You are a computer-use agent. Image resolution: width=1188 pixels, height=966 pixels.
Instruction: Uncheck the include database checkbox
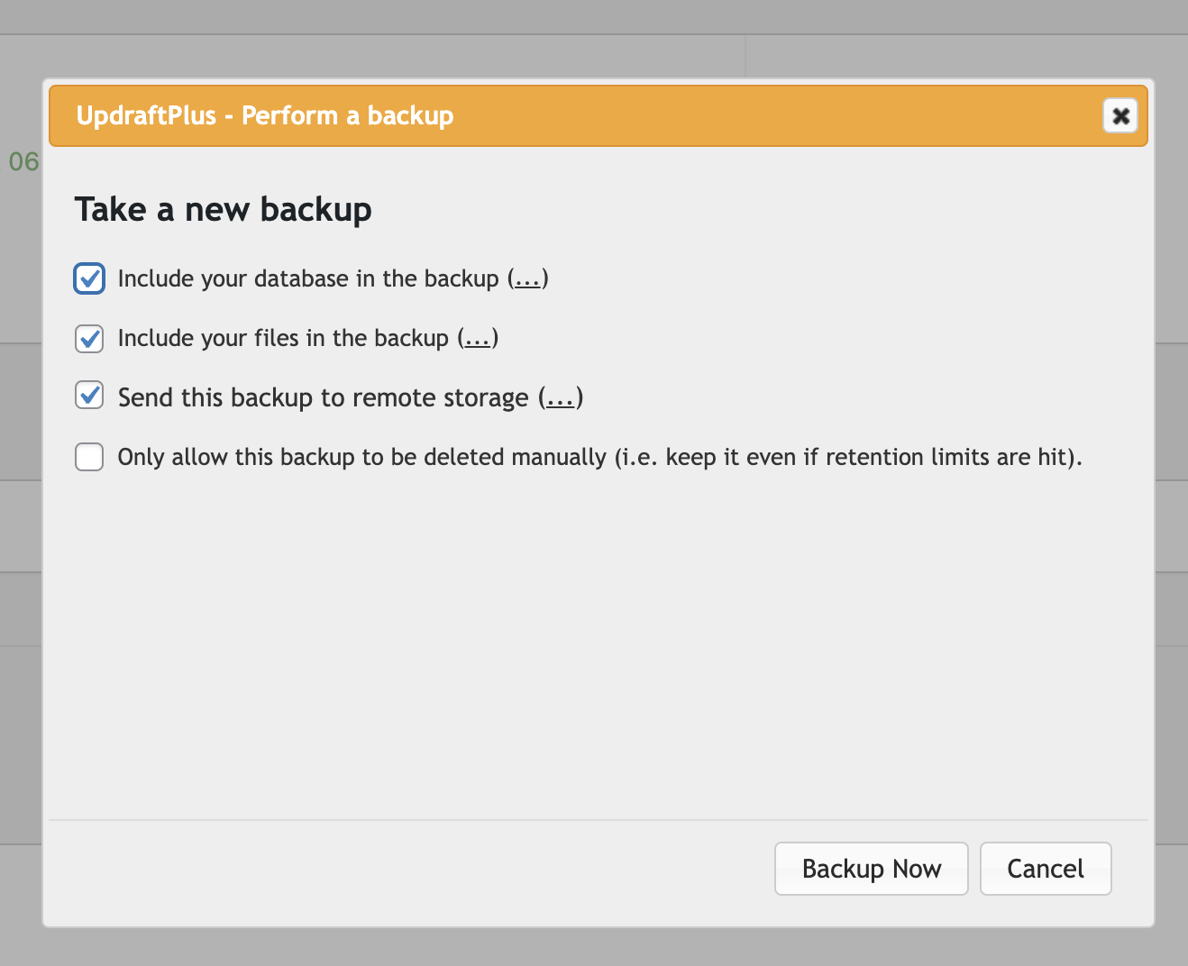[x=89, y=278]
